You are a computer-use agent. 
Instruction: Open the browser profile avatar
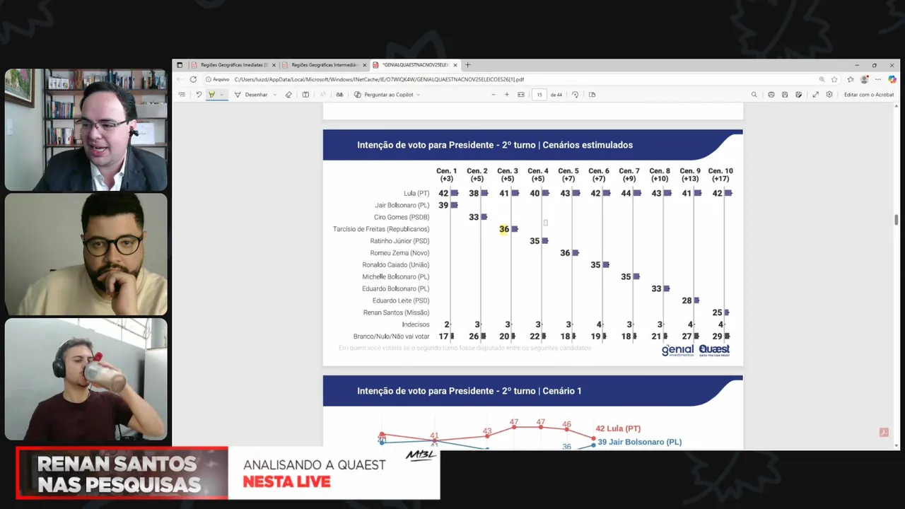coord(864,79)
